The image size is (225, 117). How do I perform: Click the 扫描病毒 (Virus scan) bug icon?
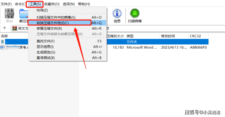[x=135, y=13]
